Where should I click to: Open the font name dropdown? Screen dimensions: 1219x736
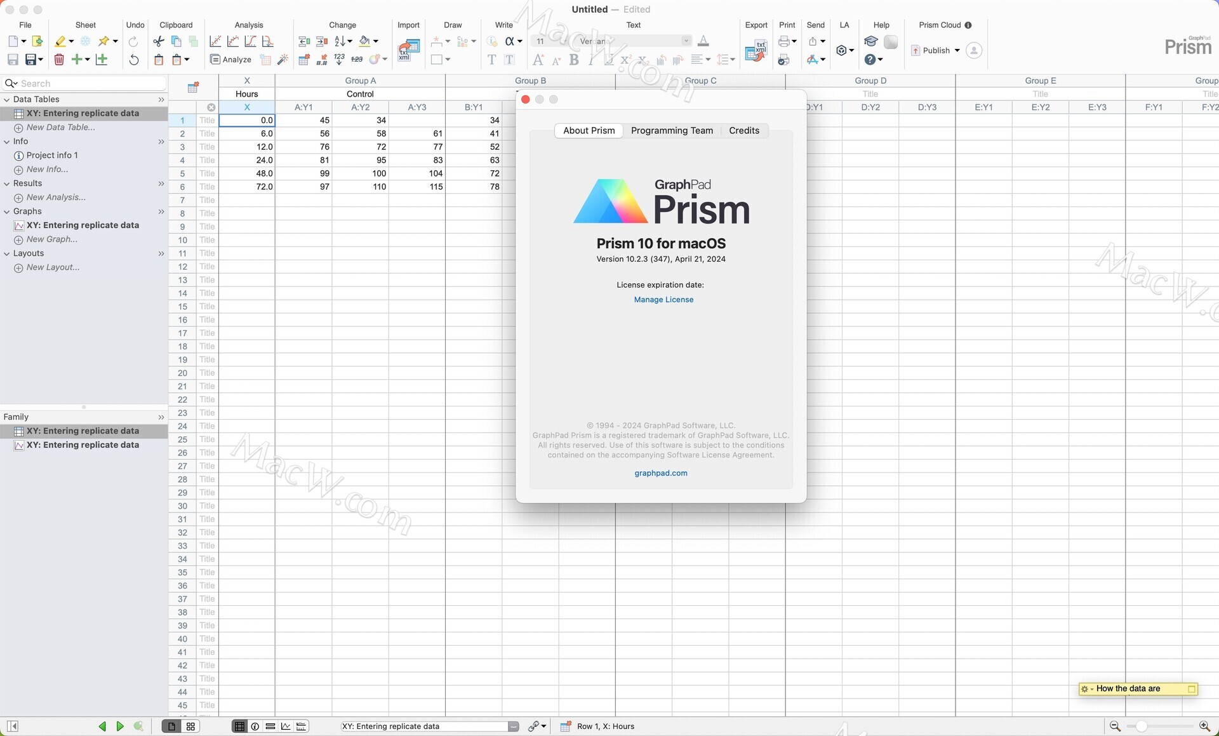point(686,41)
